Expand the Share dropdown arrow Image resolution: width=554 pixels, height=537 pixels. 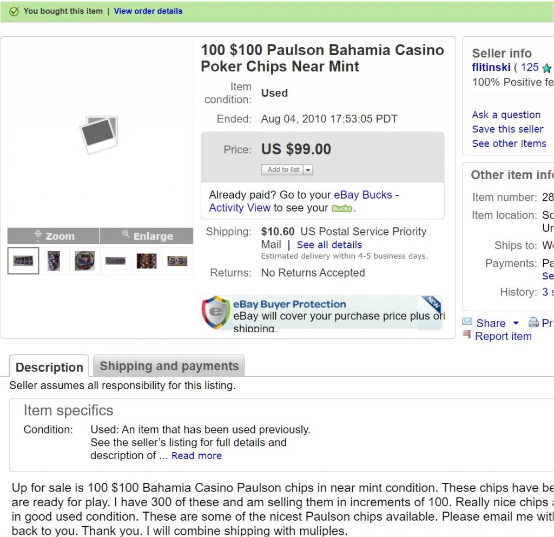[516, 323]
